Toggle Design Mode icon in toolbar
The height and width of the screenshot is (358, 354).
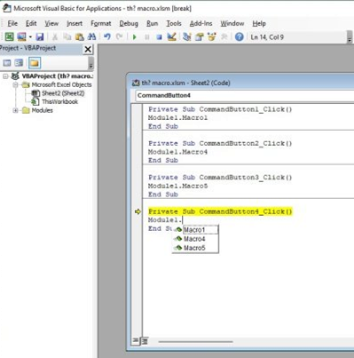point(172,36)
